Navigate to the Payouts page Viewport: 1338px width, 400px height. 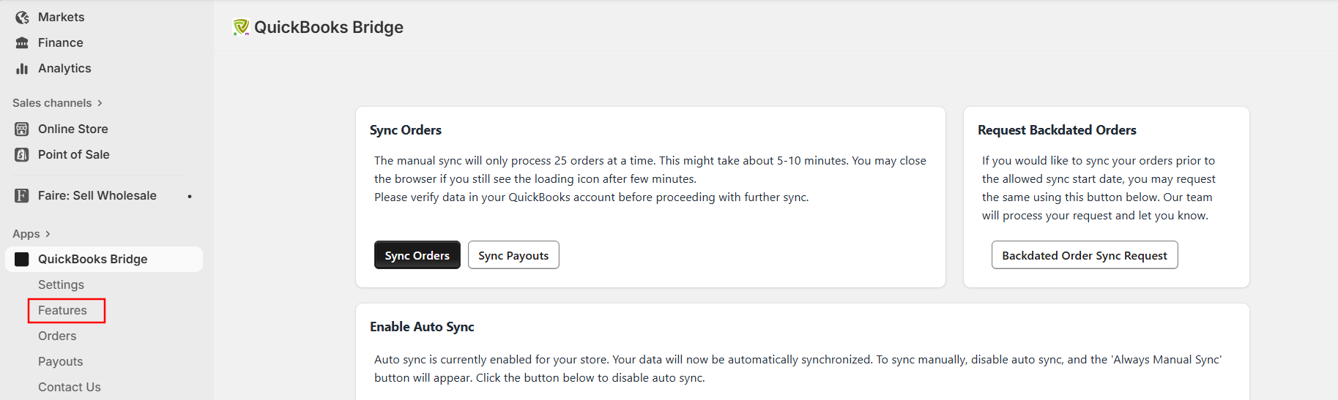[x=60, y=361]
